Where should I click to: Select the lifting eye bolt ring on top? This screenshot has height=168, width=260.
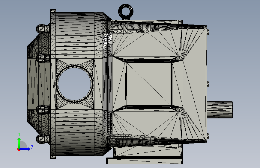[126, 11]
